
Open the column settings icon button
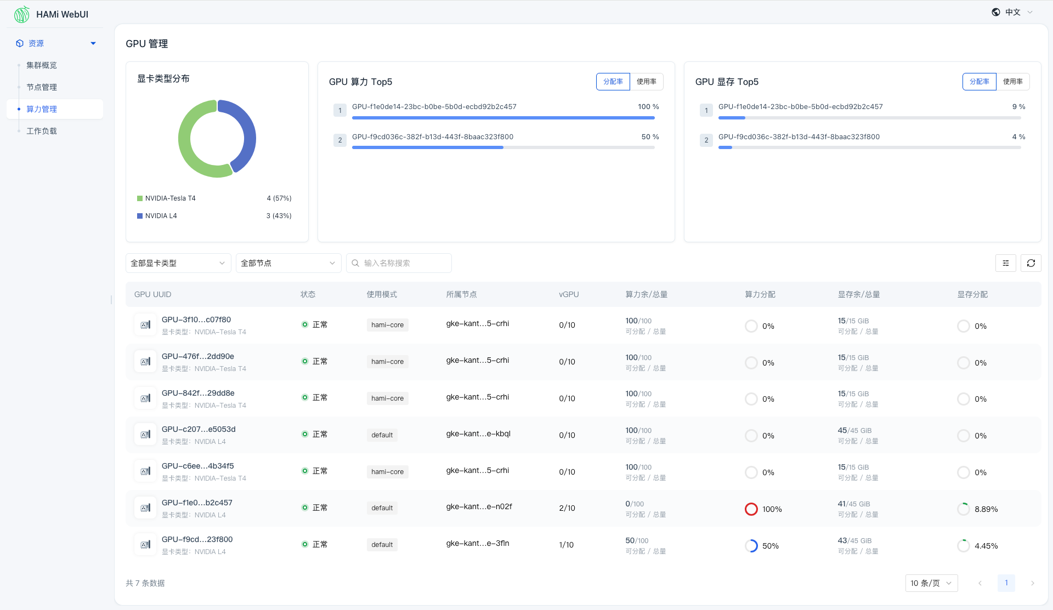click(x=1005, y=263)
